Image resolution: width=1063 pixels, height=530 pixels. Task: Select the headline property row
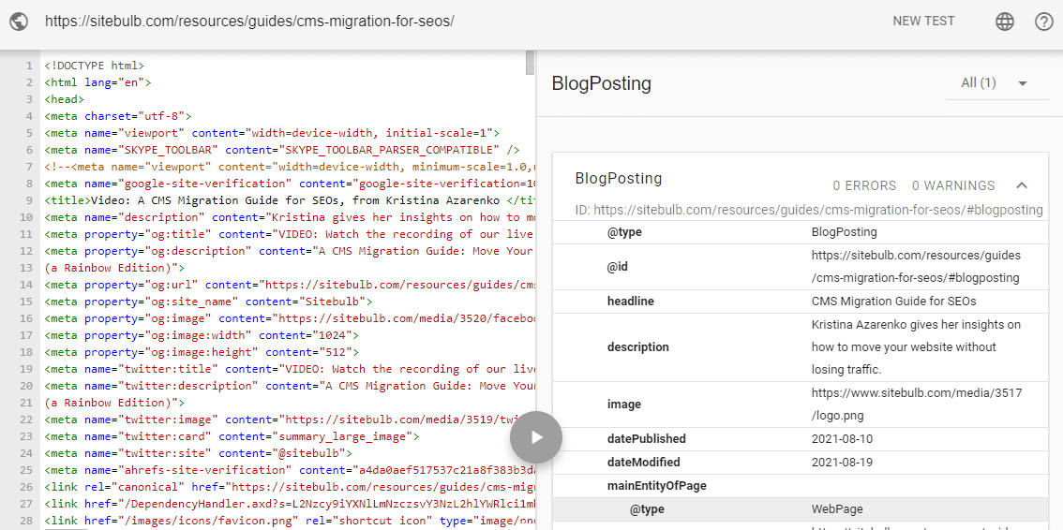coord(801,302)
